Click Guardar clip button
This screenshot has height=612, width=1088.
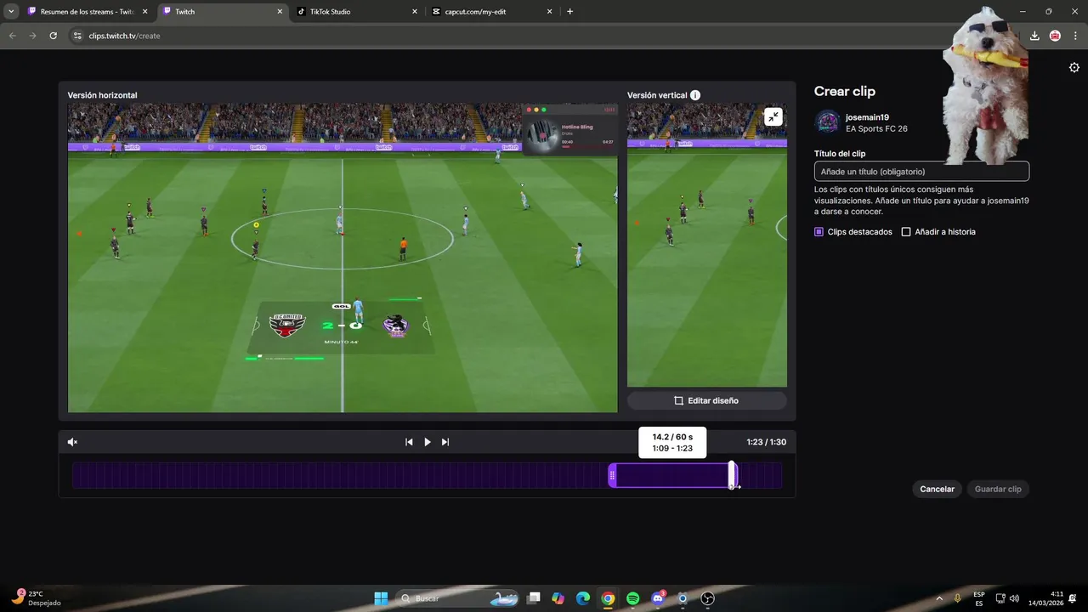click(x=998, y=489)
